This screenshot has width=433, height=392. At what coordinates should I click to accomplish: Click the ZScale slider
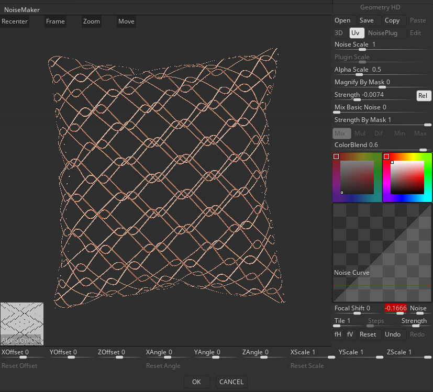click(x=409, y=354)
